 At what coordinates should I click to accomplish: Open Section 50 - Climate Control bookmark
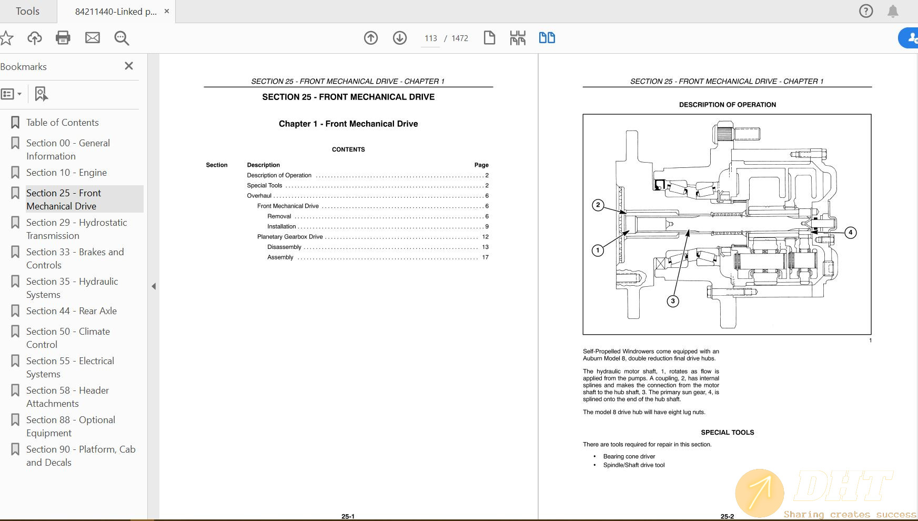68,338
